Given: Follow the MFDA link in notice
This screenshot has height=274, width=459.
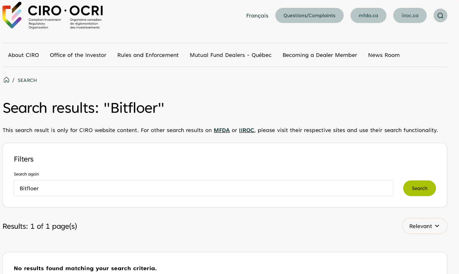Looking at the screenshot, I should (222, 130).
